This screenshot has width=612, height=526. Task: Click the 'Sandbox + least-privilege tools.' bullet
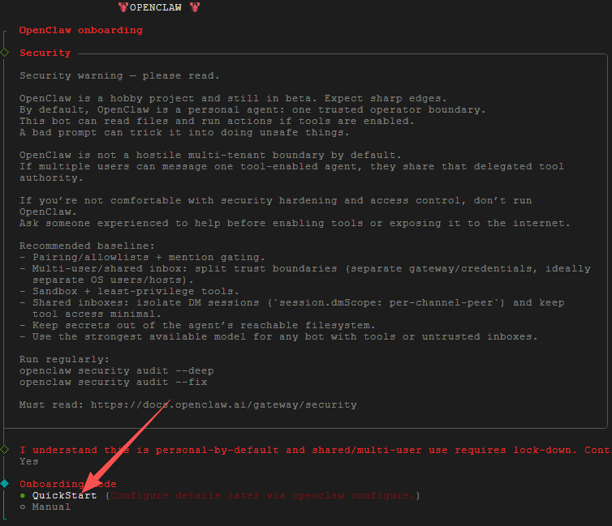click(x=129, y=291)
